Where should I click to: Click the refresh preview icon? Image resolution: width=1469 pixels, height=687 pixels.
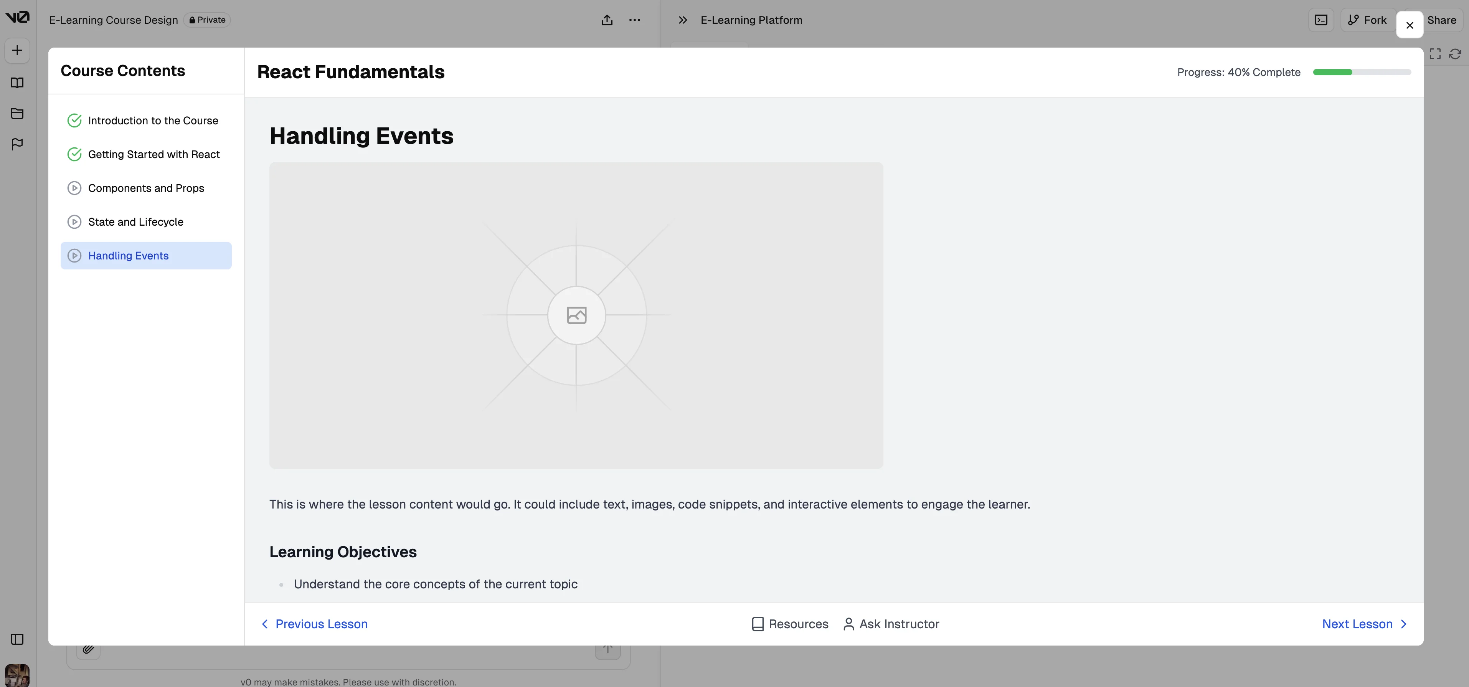point(1455,54)
